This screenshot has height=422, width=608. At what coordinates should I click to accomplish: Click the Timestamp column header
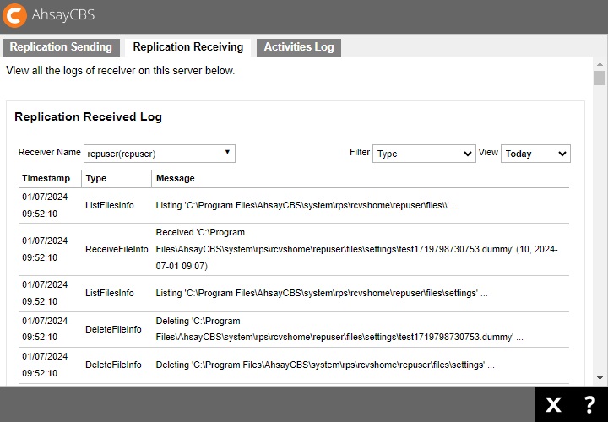click(46, 178)
